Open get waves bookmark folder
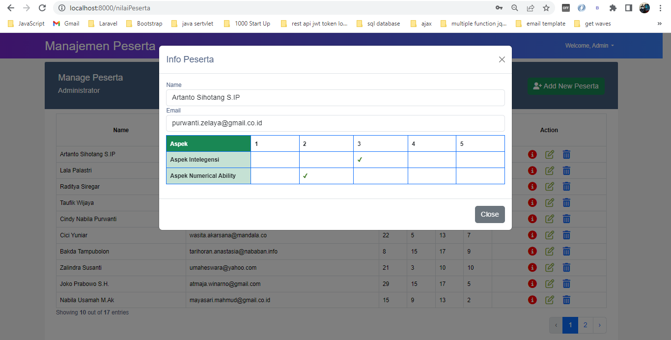 (592, 24)
